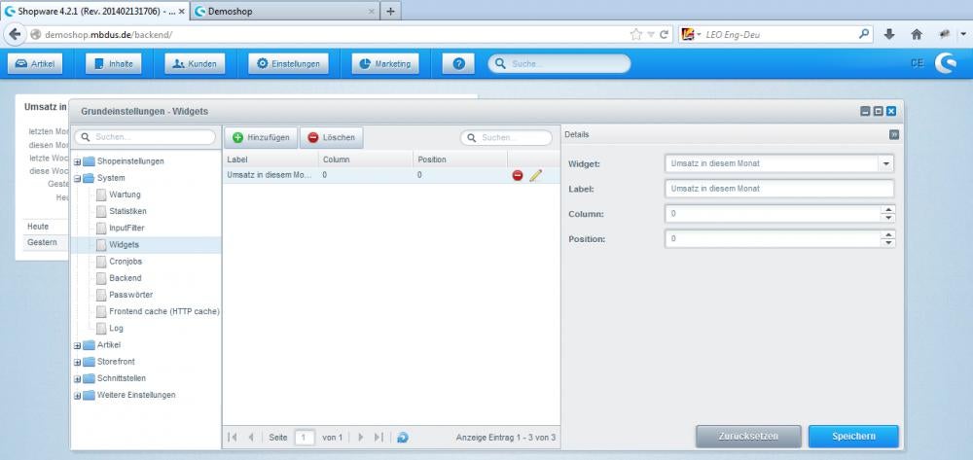Image resolution: width=973 pixels, height=460 pixels.
Task: Go to first page of list
Action: pos(233,437)
